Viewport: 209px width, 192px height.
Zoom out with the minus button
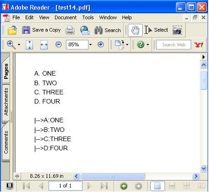click(59, 44)
